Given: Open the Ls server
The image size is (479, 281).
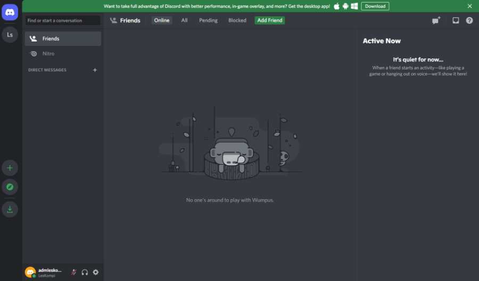Looking at the screenshot, I should (x=10, y=35).
